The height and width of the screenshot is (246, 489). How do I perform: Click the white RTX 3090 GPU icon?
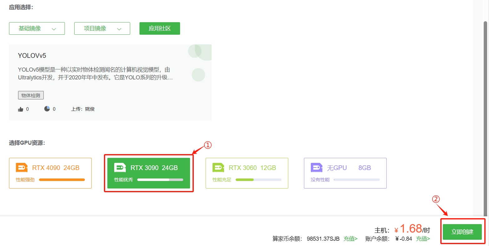pyautogui.click(x=120, y=168)
